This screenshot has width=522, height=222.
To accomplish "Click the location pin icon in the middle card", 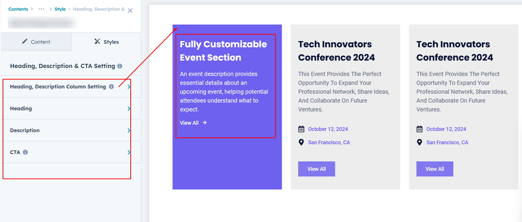I will tap(301, 142).
